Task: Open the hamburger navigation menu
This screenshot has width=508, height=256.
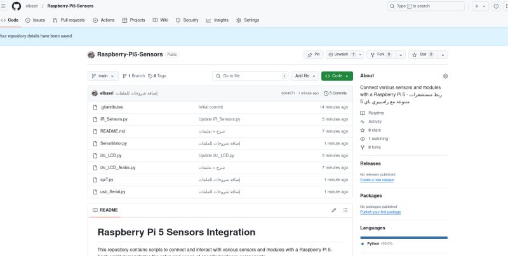Action: pyautogui.click(x=3, y=6)
